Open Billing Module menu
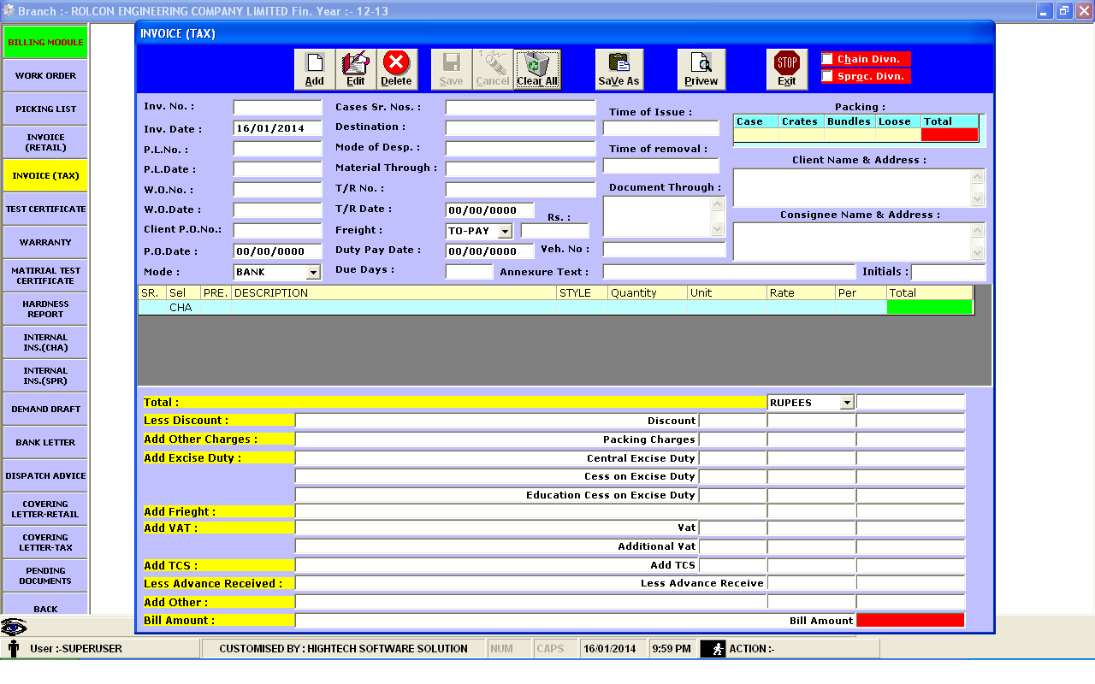The height and width of the screenshot is (684, 1095). click(45, 43)
